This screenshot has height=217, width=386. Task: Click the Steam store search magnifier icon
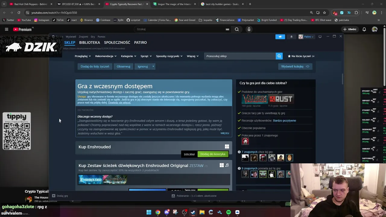pyautogui.click(x=279, y=56)
